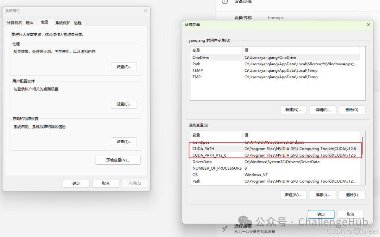Cancel the System Properties dialog
380x237 pixels.
pos(106,184)
